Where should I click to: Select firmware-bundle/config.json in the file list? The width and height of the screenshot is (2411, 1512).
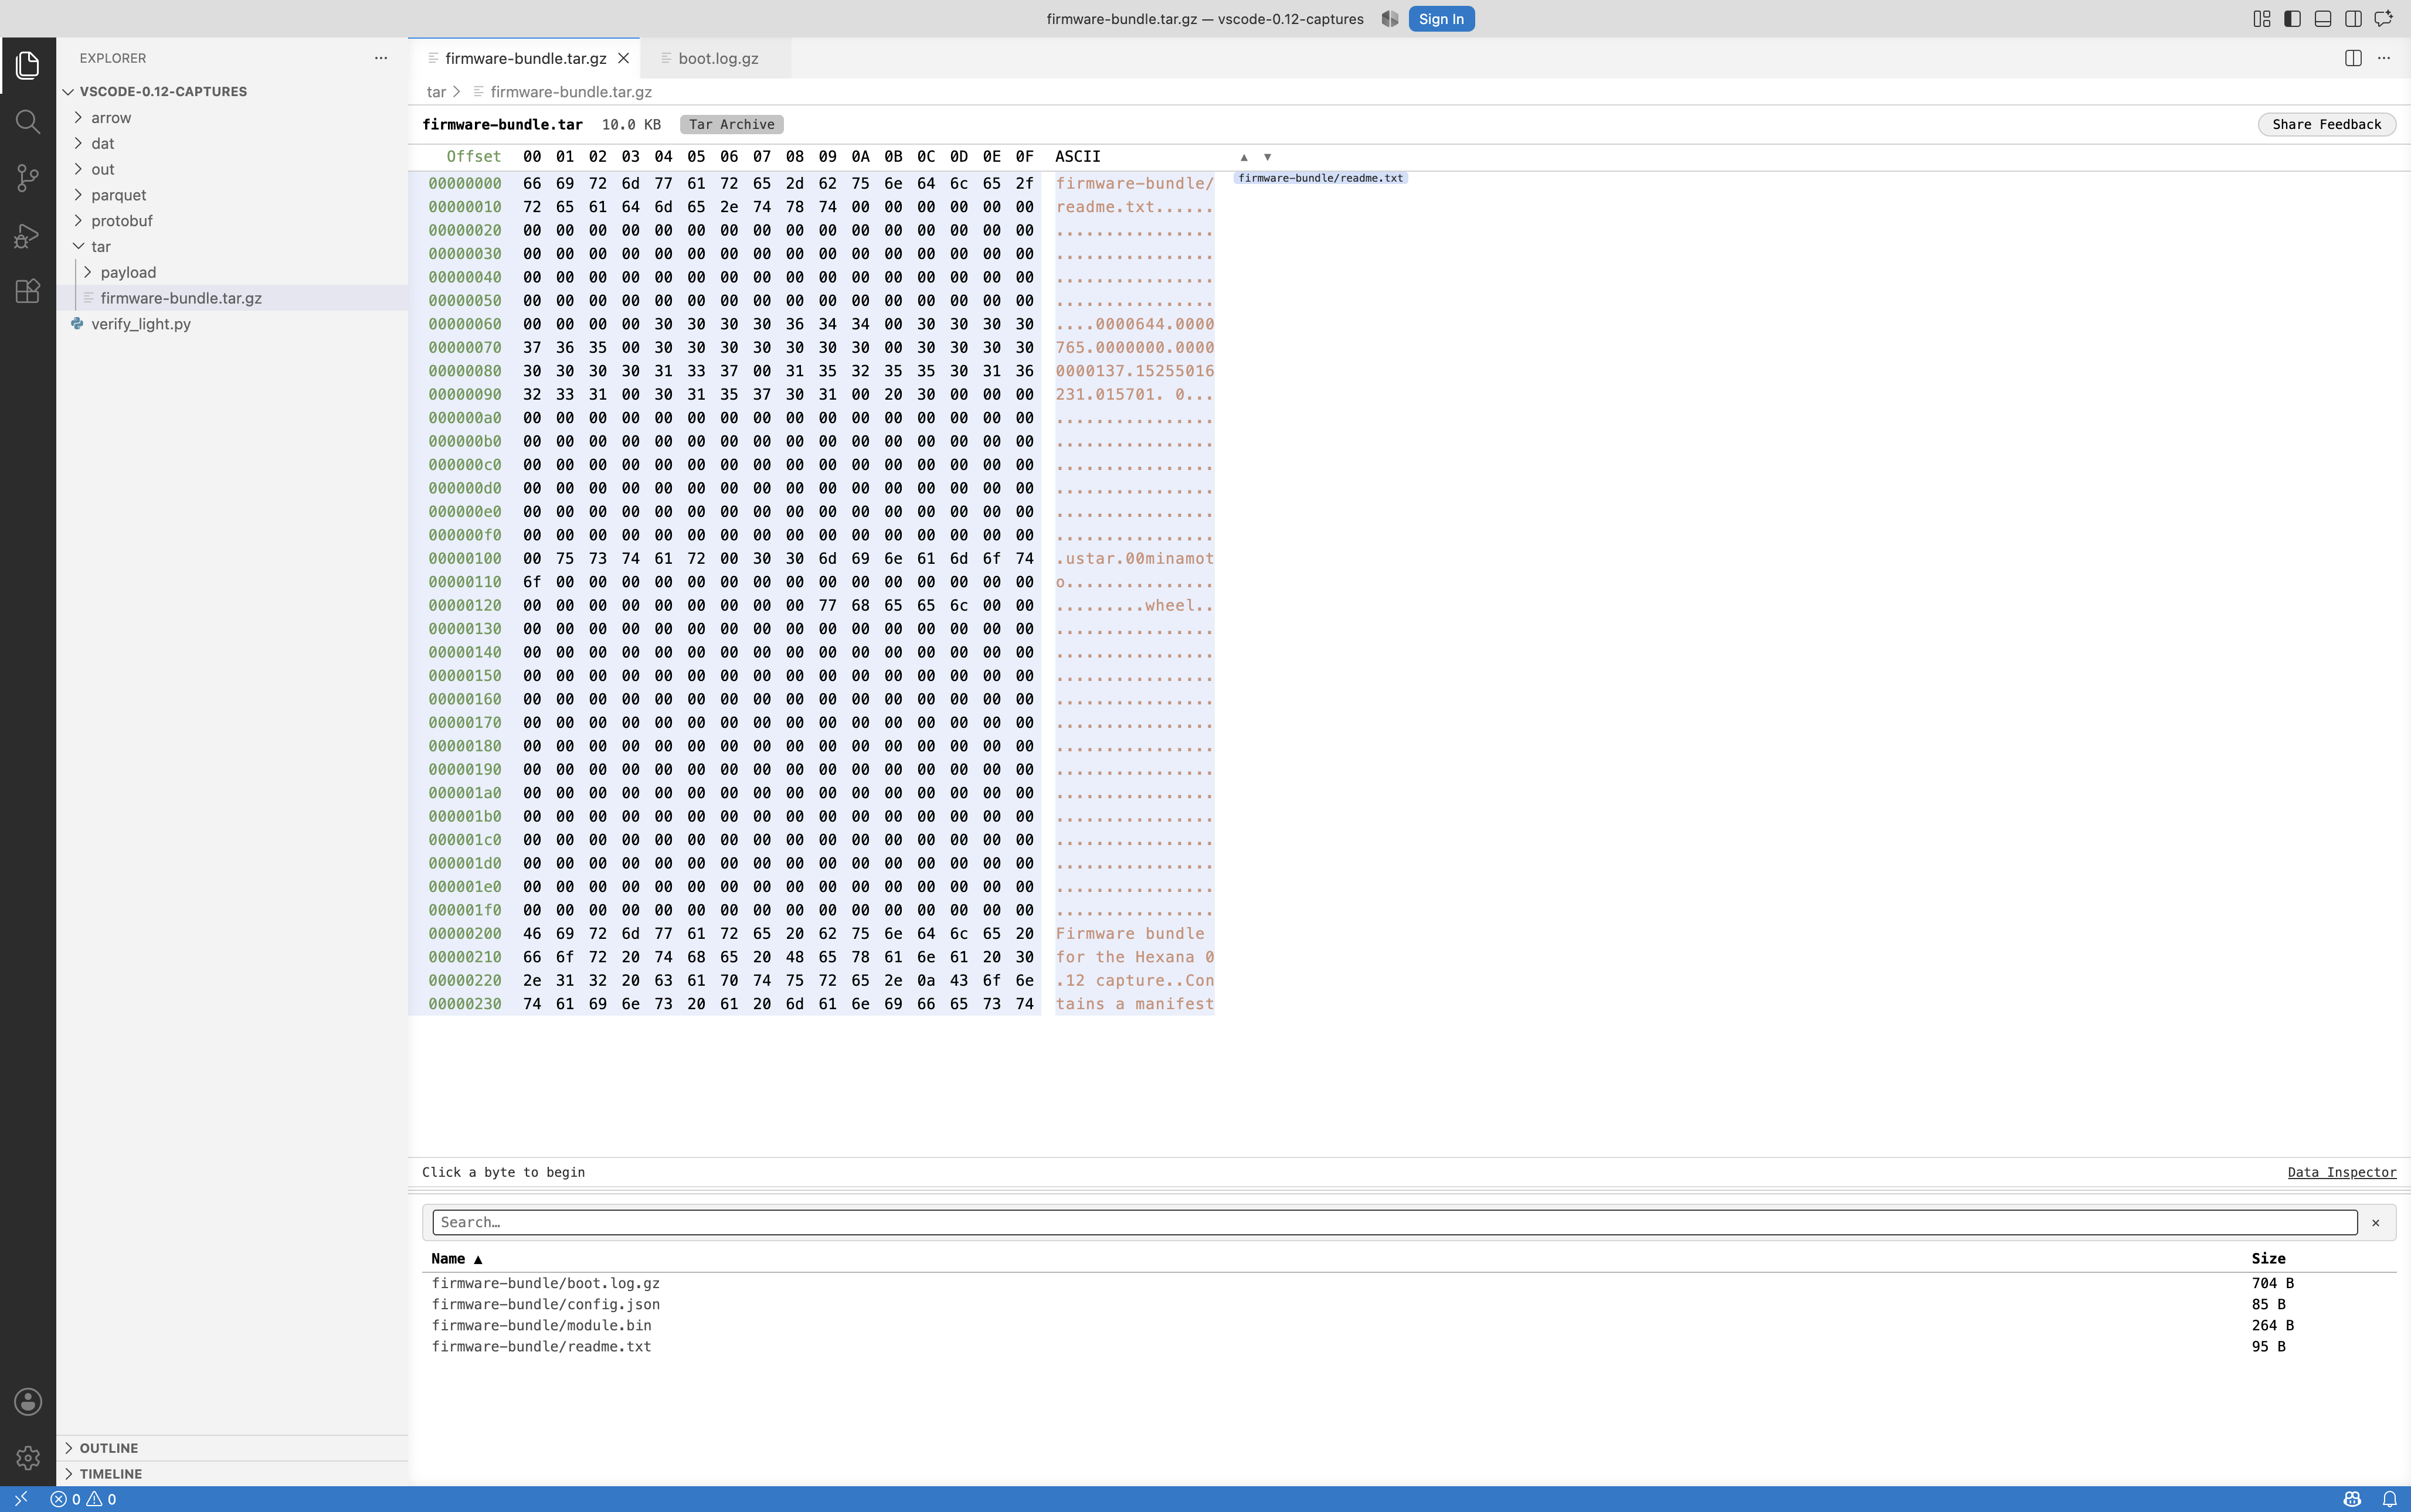1408,1305
